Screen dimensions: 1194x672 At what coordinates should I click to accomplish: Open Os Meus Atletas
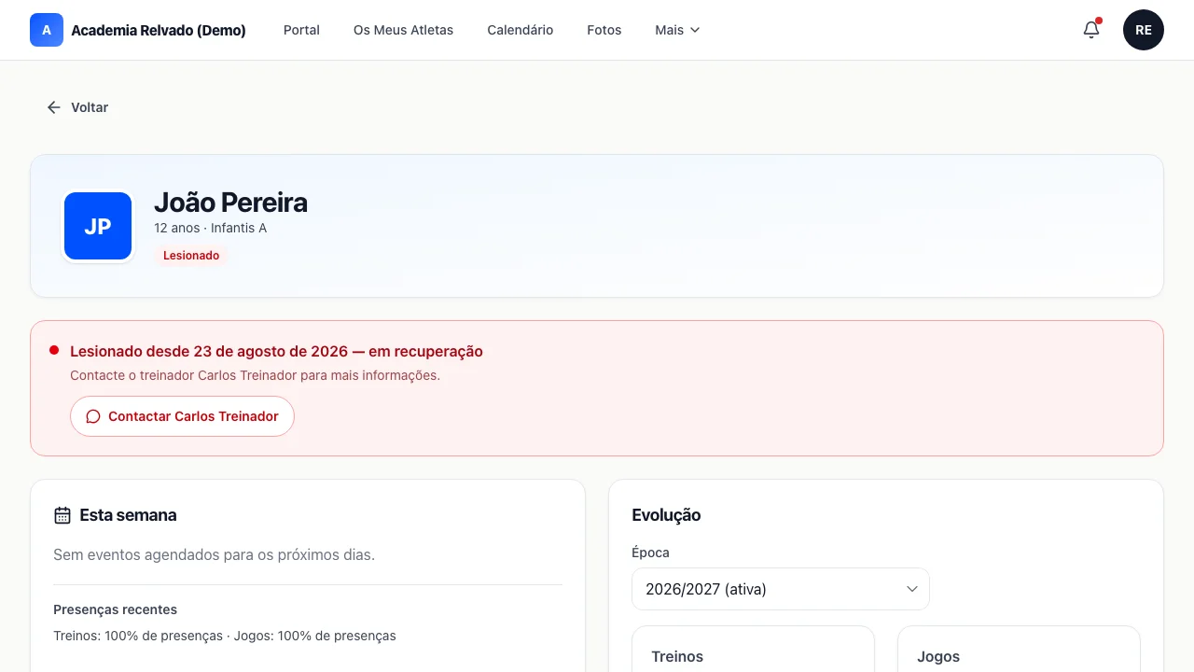(x=403, y=30)
